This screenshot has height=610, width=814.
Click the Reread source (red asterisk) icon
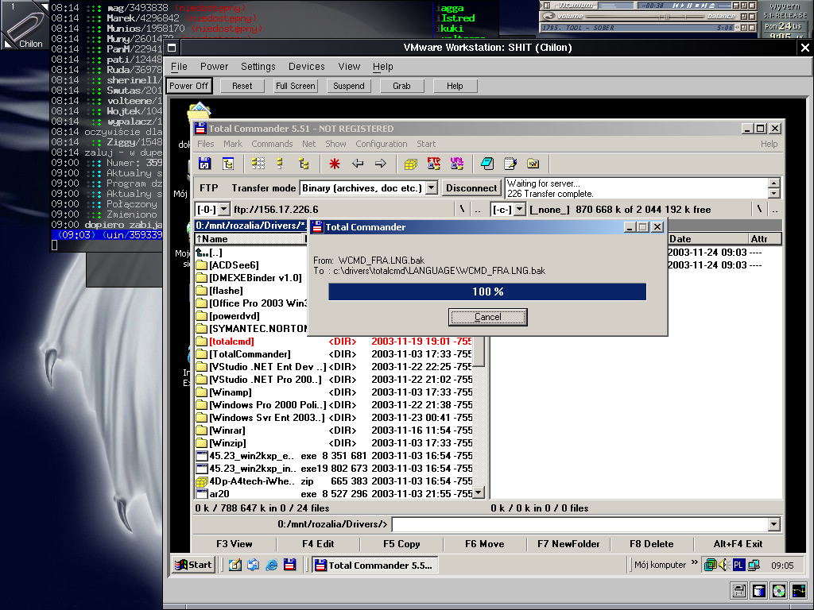click(x=335, y=164)
